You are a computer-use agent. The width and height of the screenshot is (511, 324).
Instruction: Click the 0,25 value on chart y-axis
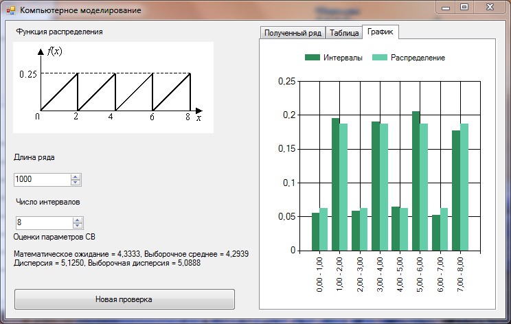[287, 82]
